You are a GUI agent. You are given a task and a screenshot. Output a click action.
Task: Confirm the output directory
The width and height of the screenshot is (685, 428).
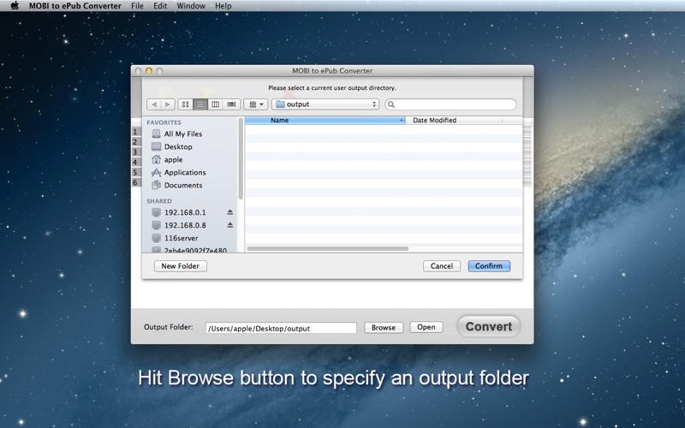[489, 266]
